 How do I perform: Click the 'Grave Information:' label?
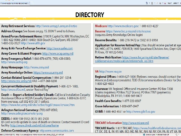(x=107, y=106)
